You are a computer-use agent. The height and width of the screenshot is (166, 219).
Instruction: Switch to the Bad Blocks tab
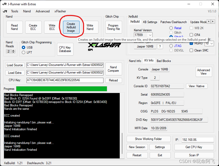coord(164,61)
